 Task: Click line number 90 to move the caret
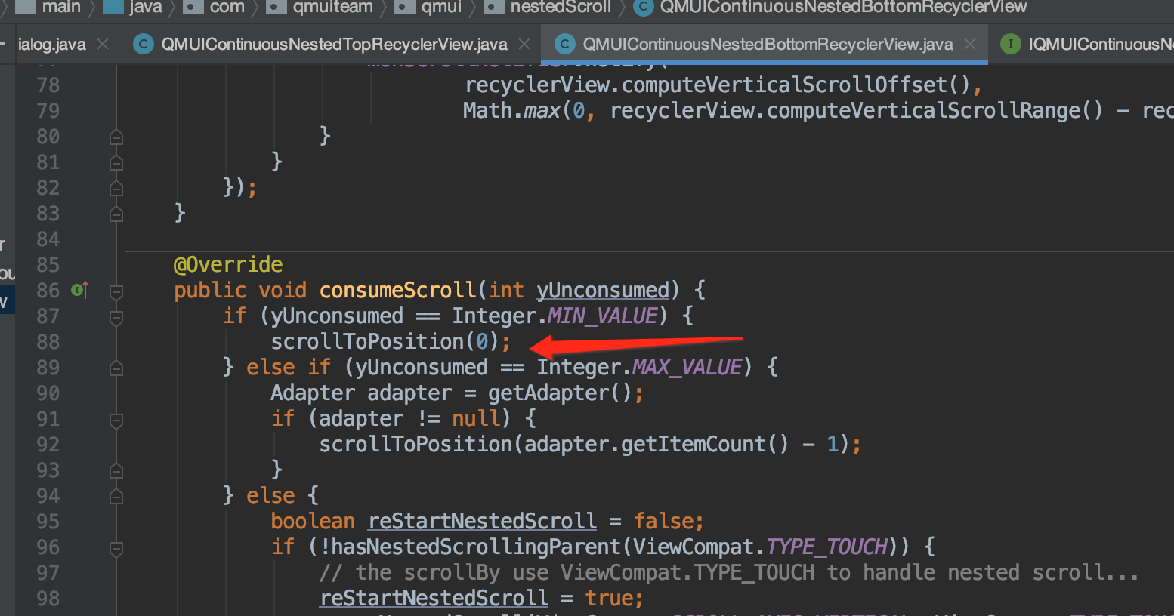[47, 393]
